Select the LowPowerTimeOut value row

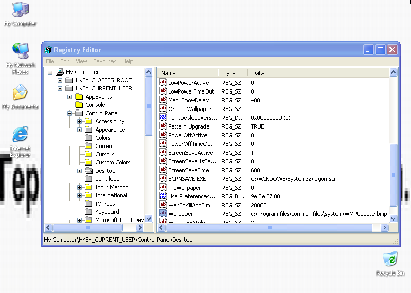click(x=273, y=91)
